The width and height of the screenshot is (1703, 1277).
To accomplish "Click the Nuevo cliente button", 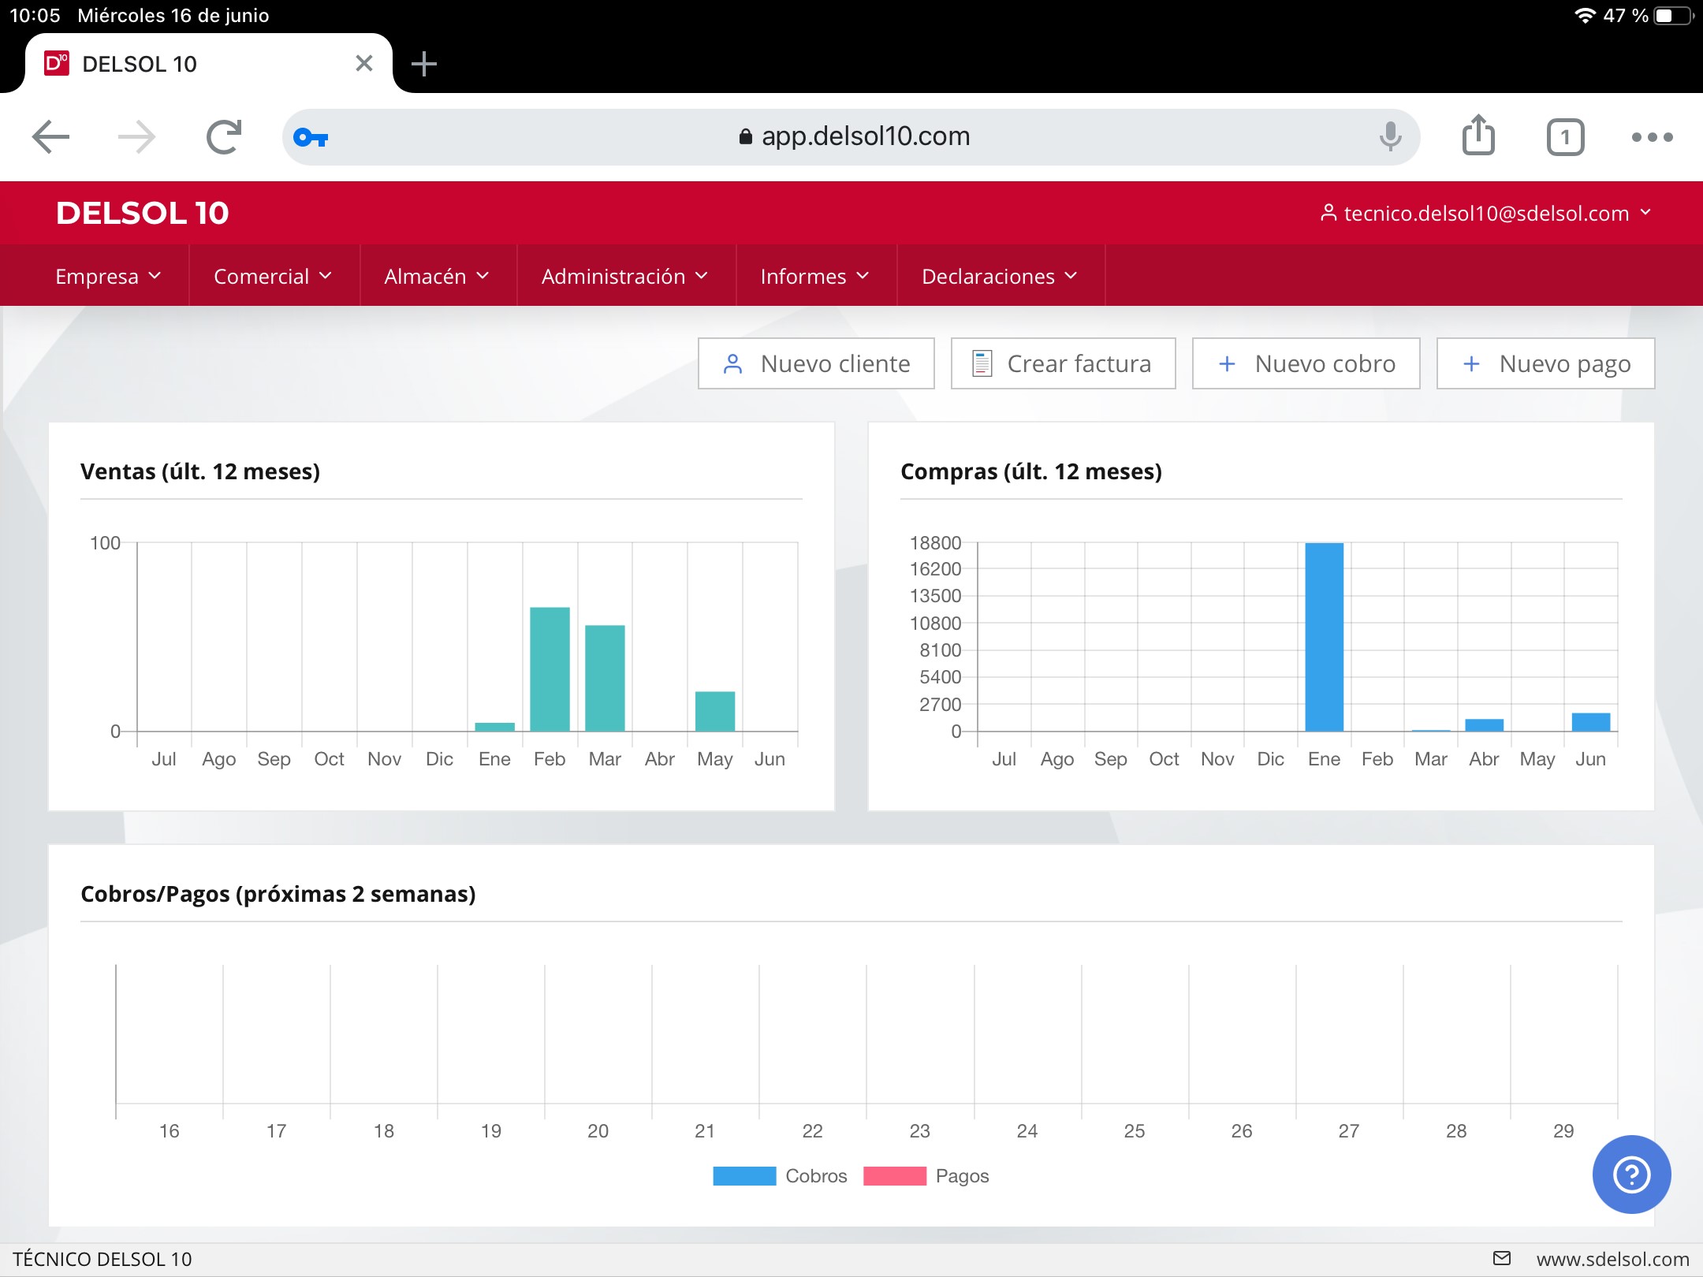I will [816, 363].
